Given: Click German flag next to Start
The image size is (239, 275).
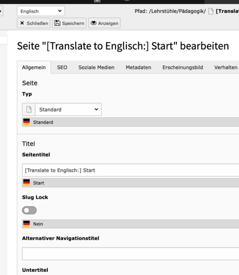Looking at the screenshot, I should 26,183.
